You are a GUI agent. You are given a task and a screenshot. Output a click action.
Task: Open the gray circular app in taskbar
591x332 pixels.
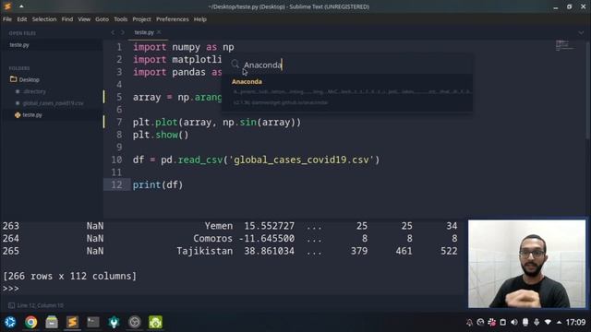pos(135,322)
